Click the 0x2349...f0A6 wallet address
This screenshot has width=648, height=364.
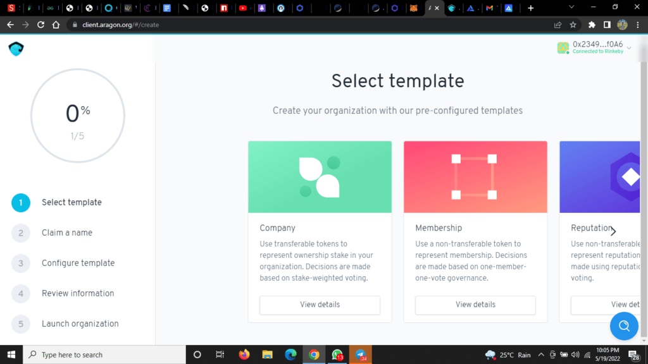coord(597,44)
